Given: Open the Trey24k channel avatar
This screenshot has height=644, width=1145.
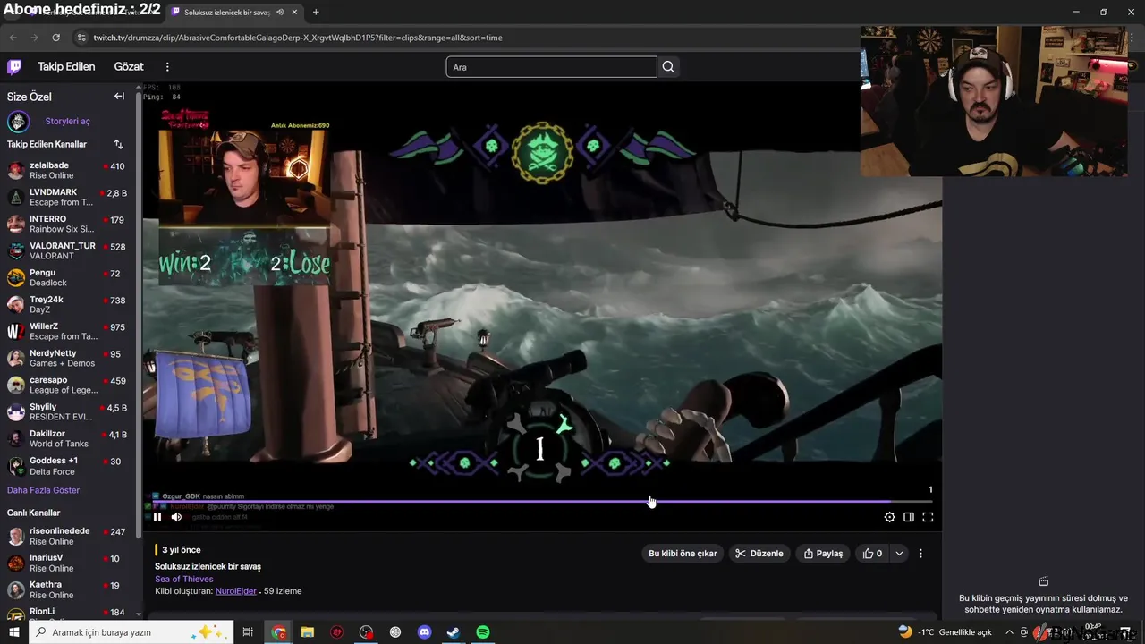Looking at the screenshot, I should click(x=15, y=305).
